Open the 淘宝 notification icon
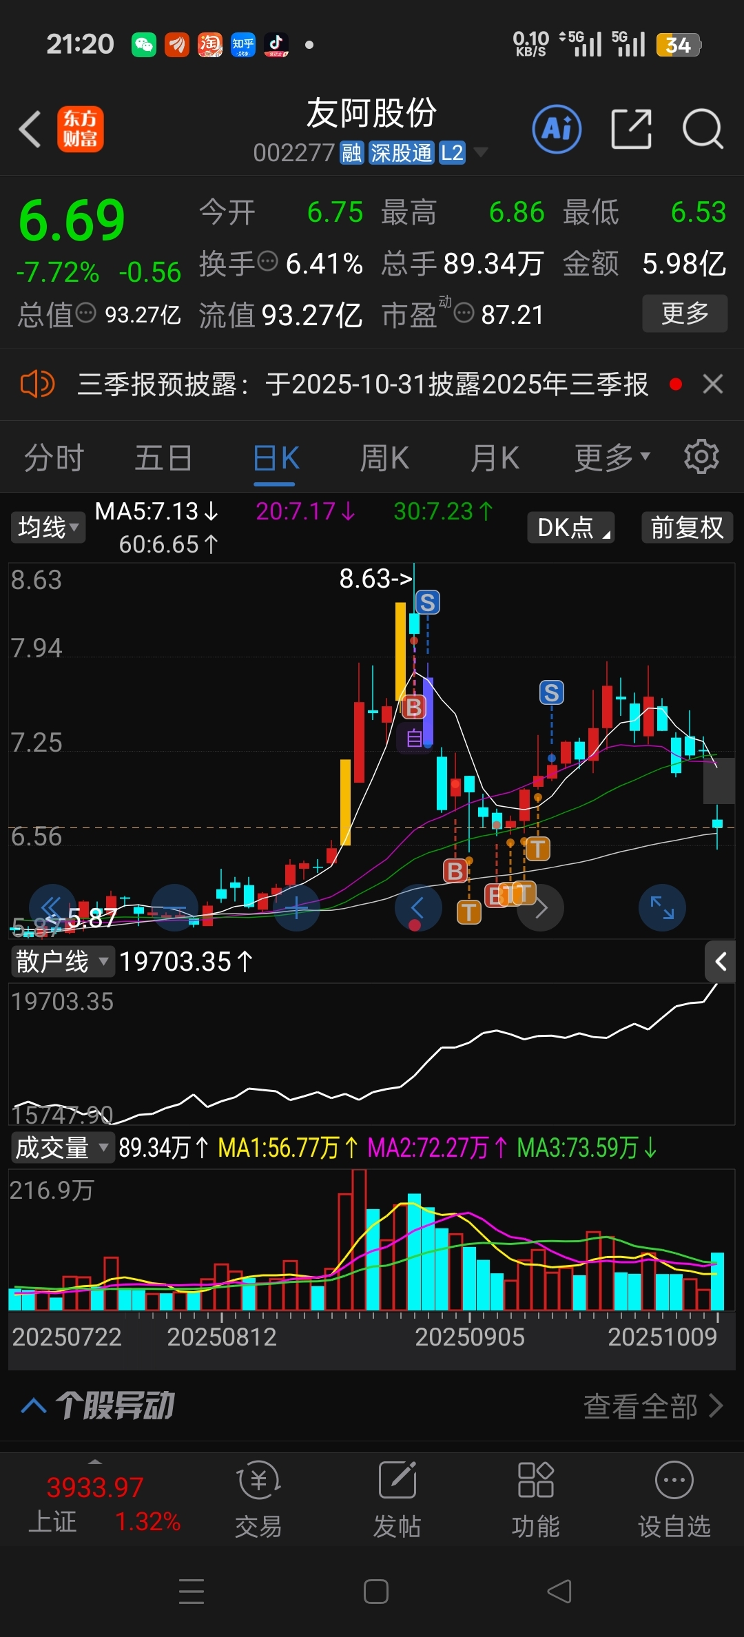The image size is (744, 1637). tap(210, 45)
